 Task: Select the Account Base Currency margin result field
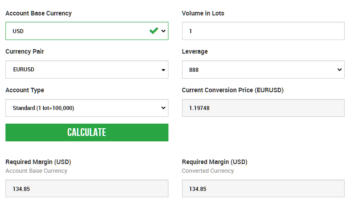(87, 189)
